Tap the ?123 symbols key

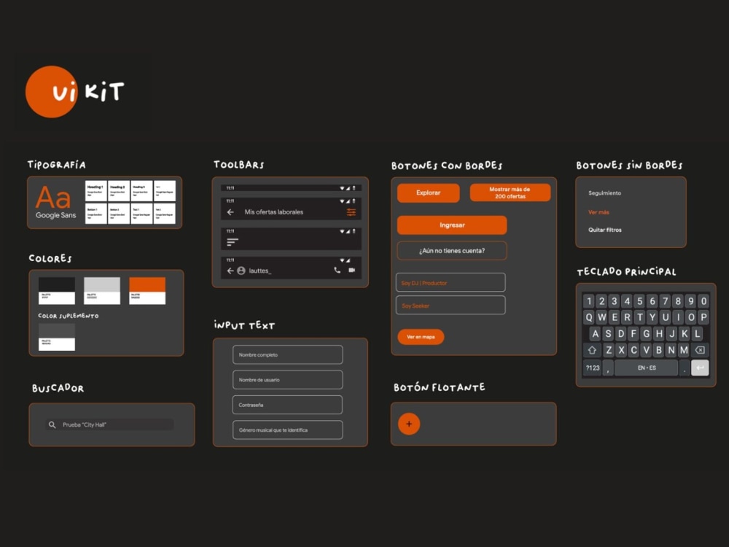(592, 368)
